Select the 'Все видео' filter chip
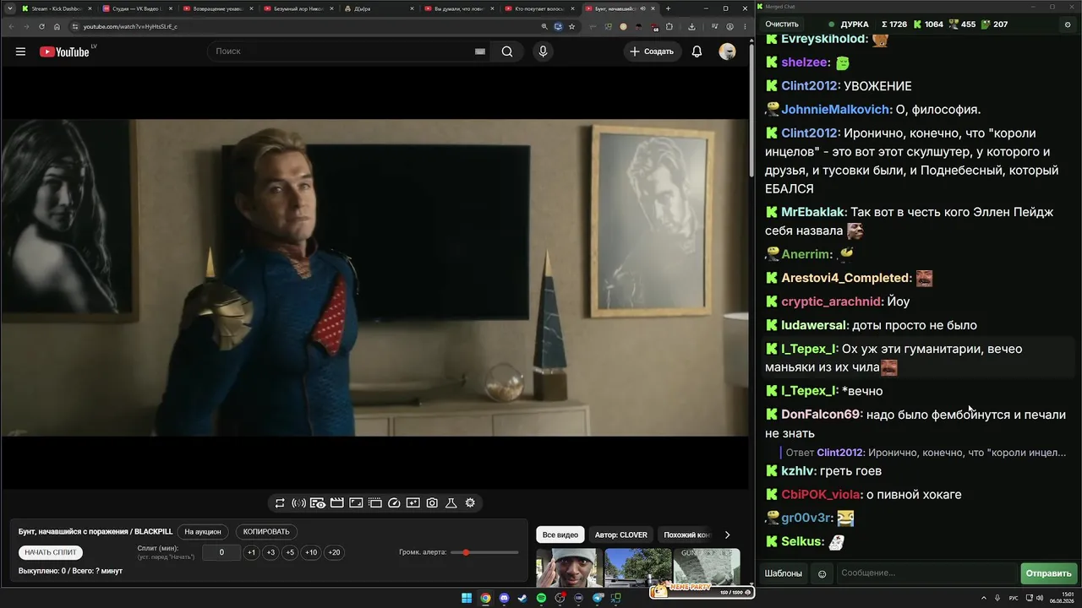This screenshot has height=608, width=1082. click(x=560, y=535)
